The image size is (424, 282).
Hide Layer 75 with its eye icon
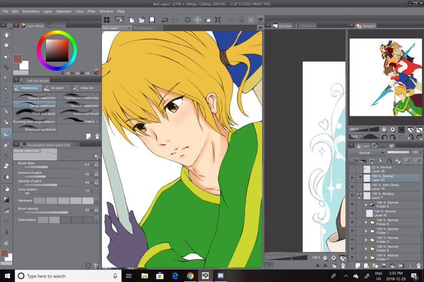point(352,187)
